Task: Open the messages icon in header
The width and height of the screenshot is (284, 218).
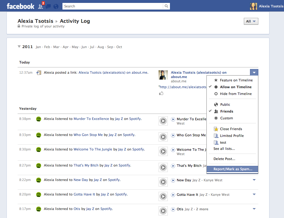Action: pyautogui.click(x=48, y=6)
